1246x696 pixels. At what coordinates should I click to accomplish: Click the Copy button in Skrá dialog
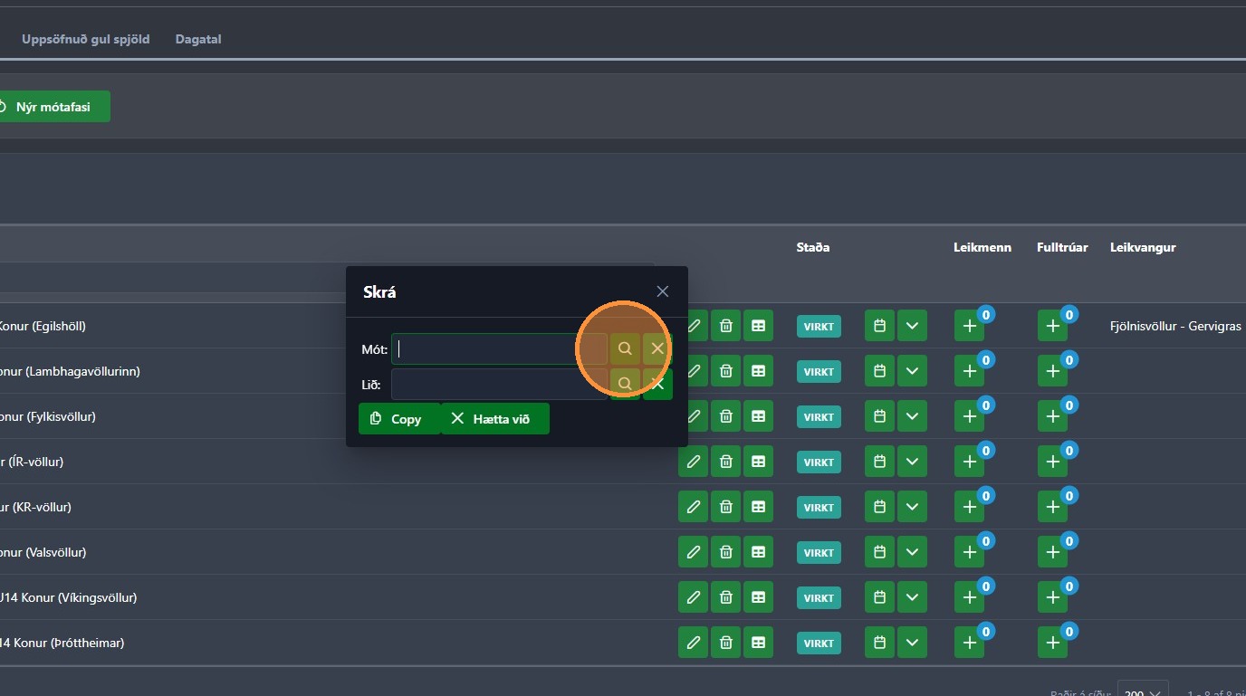pos(398,418)
